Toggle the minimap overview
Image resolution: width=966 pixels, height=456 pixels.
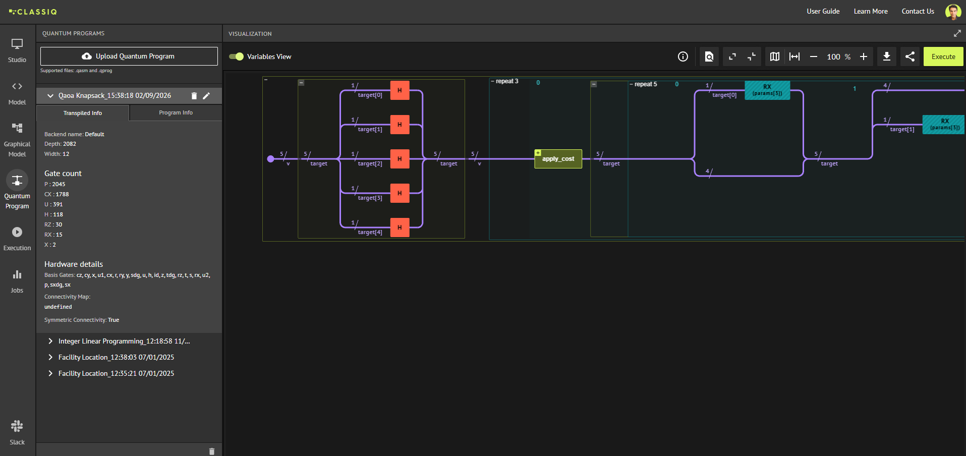tap(774, 56)
